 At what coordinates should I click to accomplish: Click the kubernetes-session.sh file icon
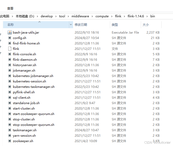10,81
